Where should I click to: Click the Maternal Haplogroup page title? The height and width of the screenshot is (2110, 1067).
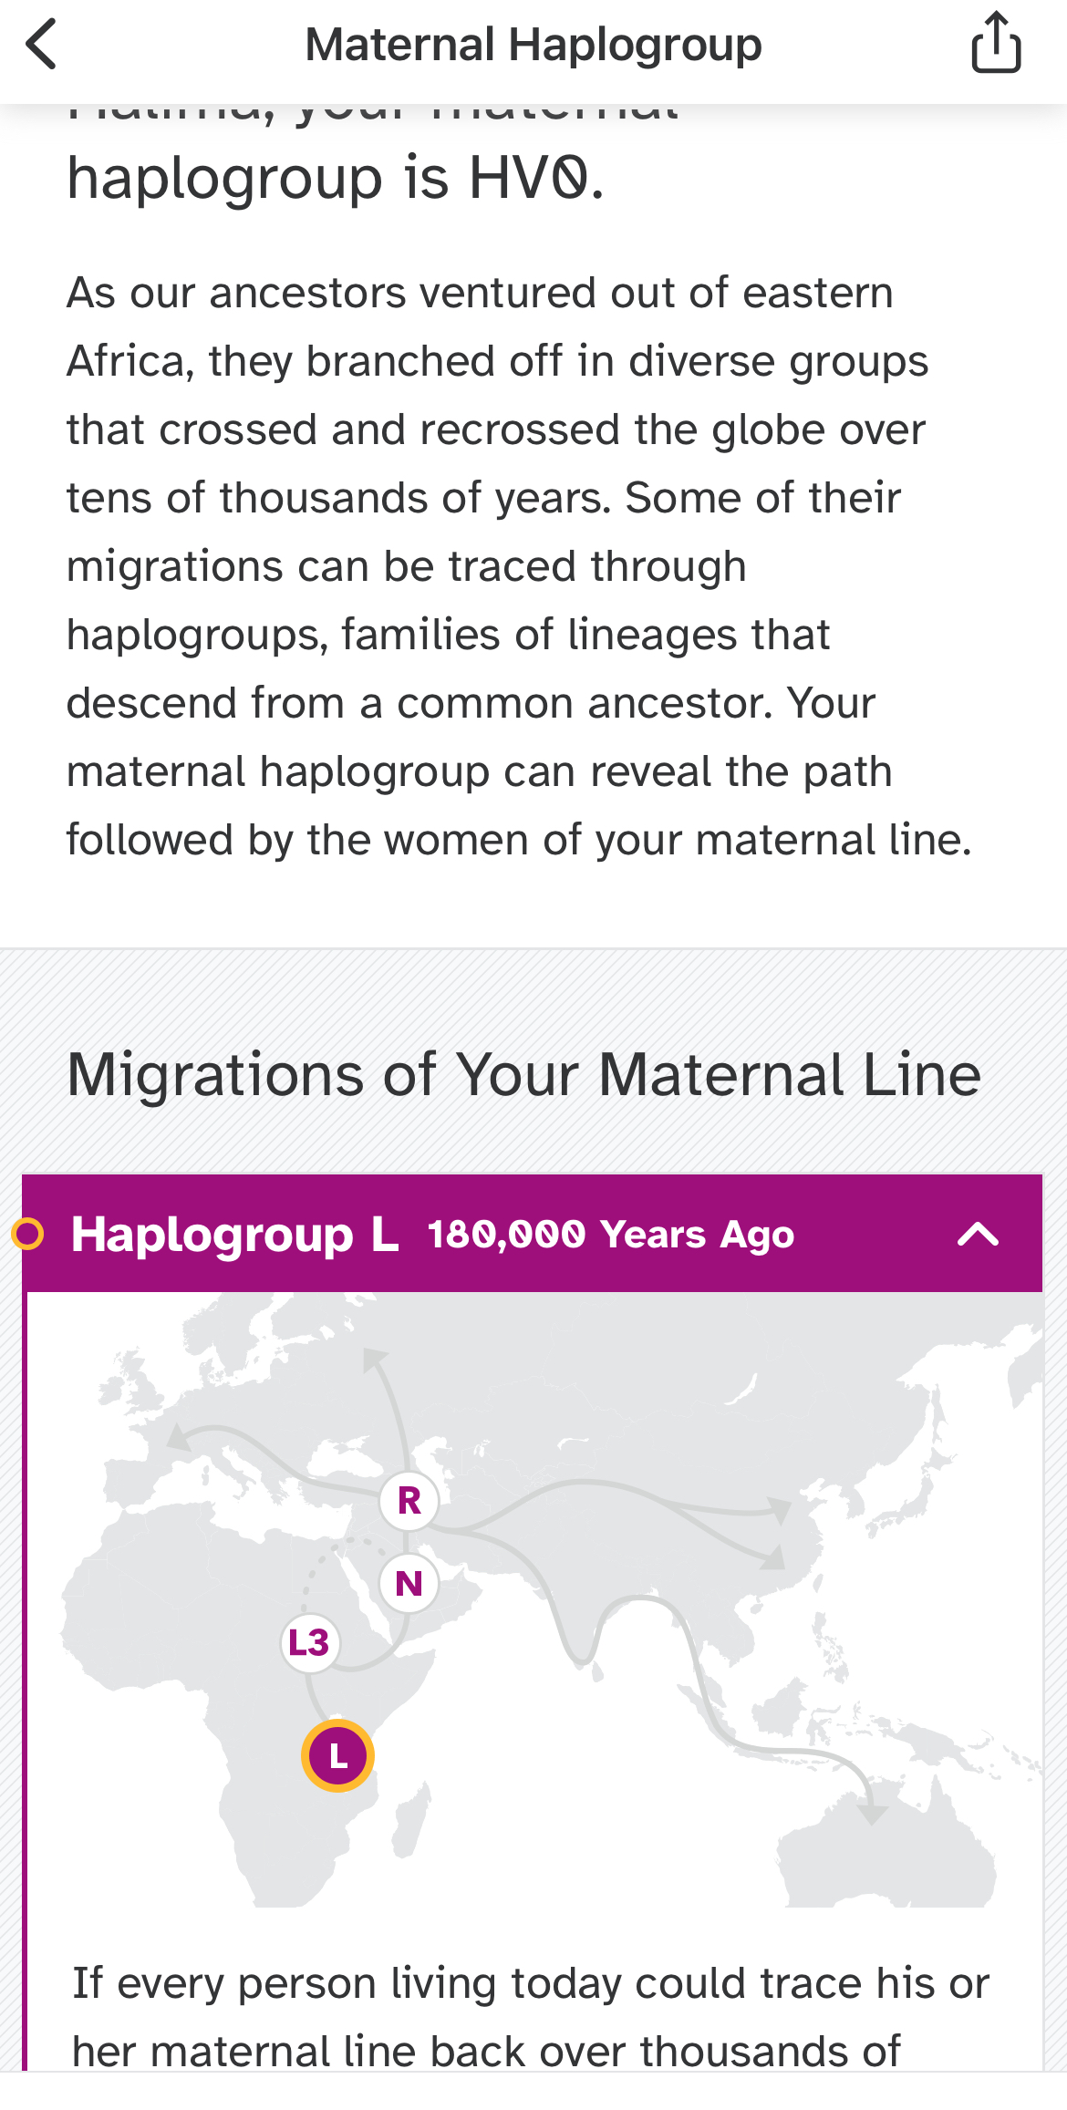[533, 44]
